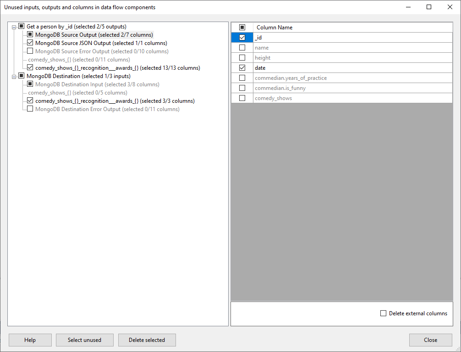Select comedy_shows_{} 0/5 columns row
This screenshot has width=461, height=352.
77,93
